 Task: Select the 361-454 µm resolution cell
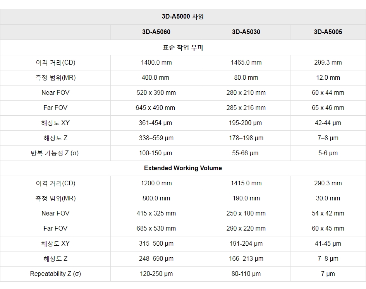point(155,123)
